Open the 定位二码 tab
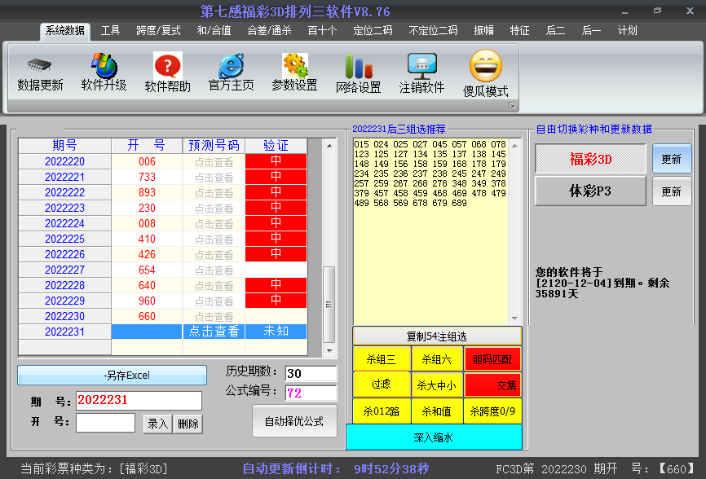The image size is (706, 479). click(372, 31)
